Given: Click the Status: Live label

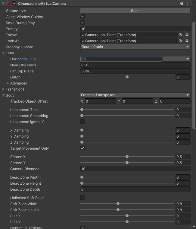Looking at the screenshot, I should point(16,11).
